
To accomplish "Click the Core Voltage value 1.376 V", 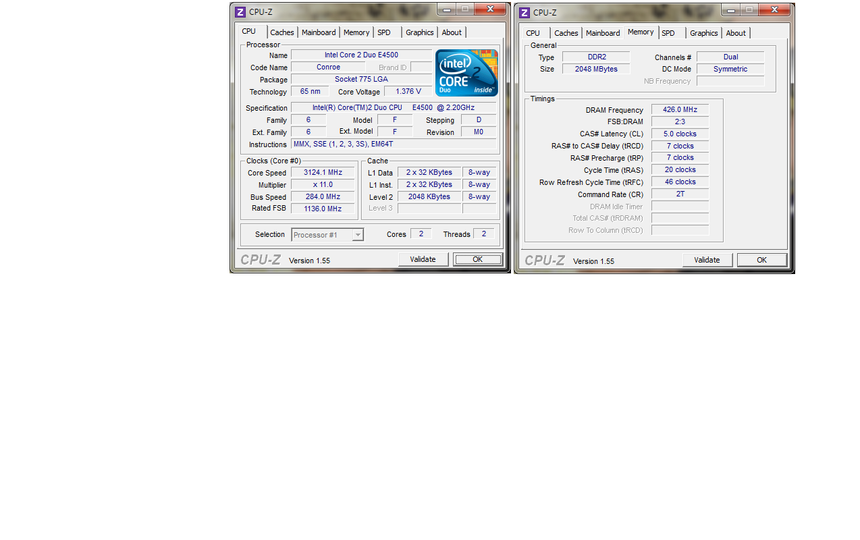I will [408, 91].
